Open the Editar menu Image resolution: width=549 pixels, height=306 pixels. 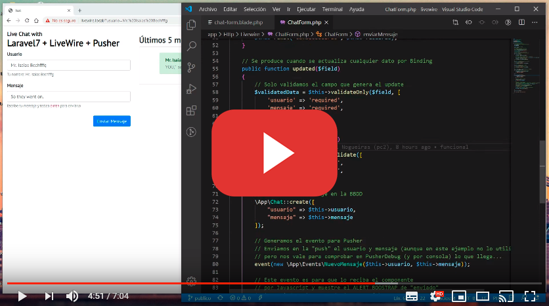[230, 9]
